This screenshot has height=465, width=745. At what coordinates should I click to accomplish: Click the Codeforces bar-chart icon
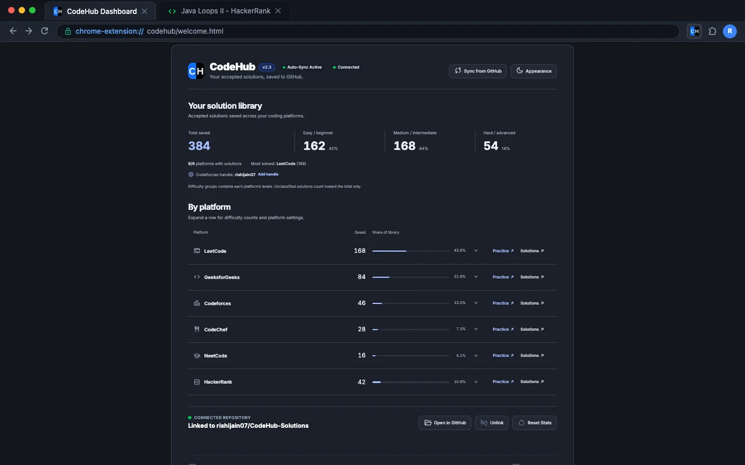click(197, 303)
